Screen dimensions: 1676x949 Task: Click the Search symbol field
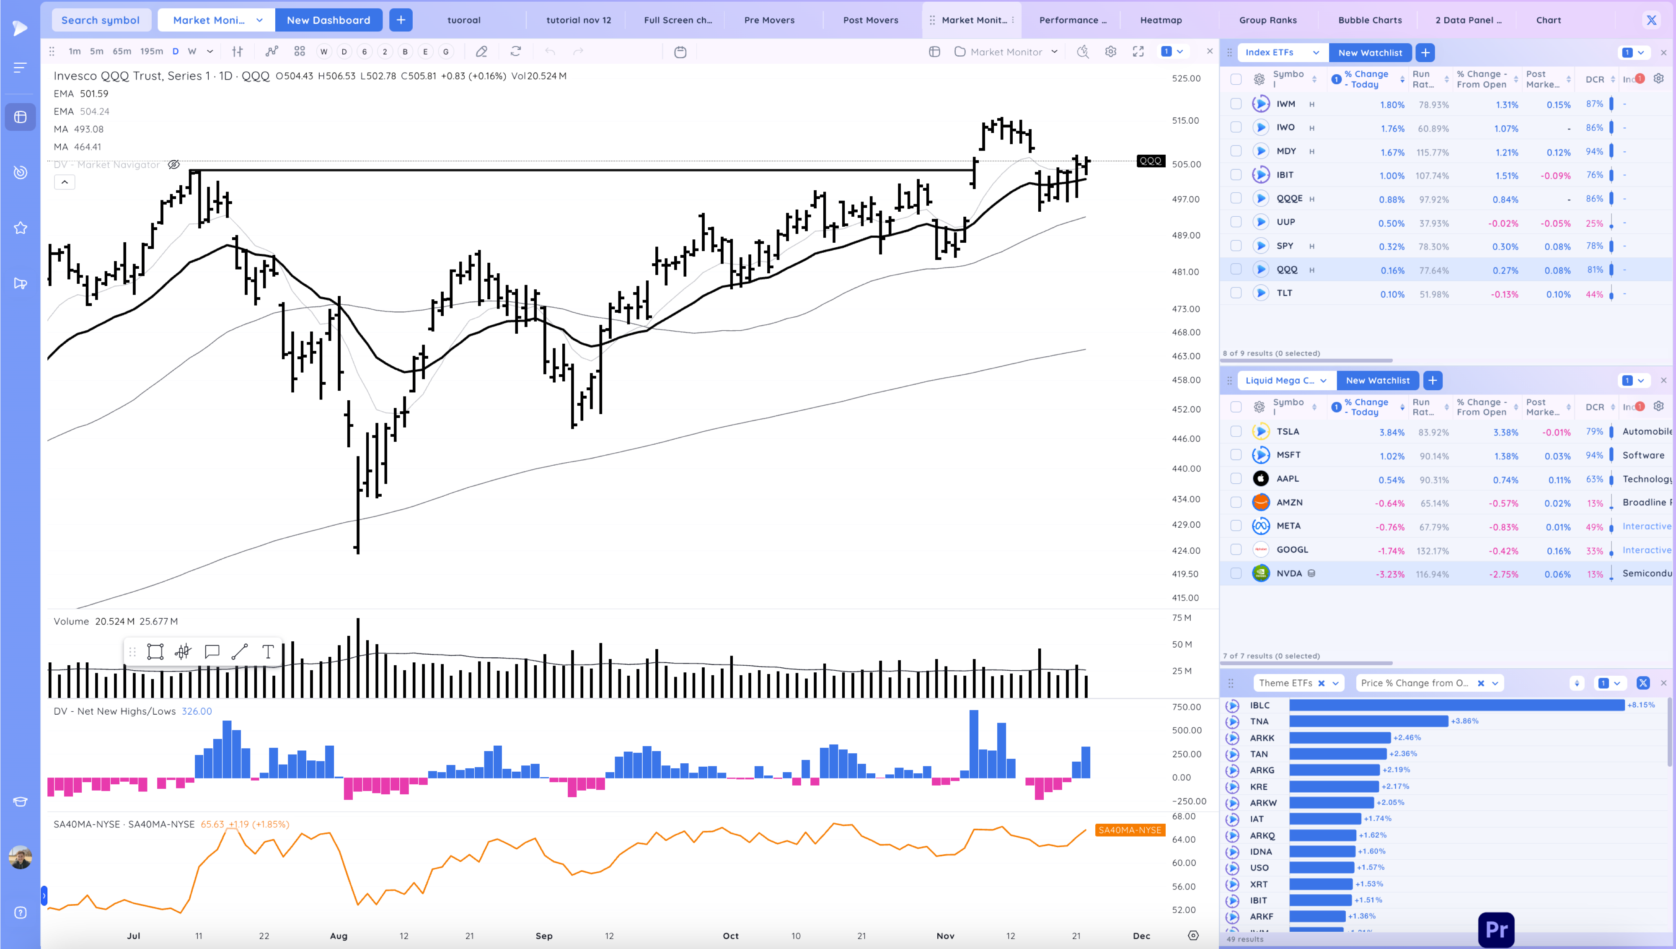100,20
